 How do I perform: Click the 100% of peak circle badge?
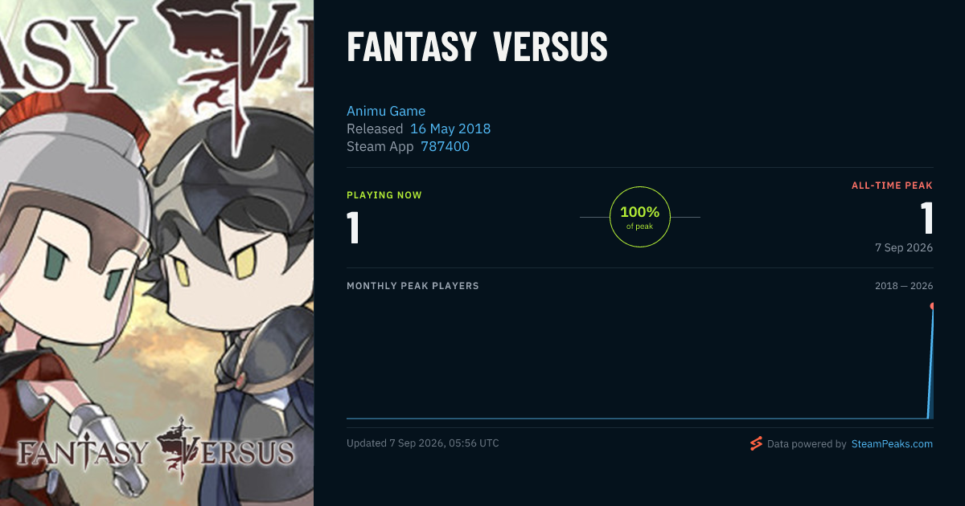point(640,217)
